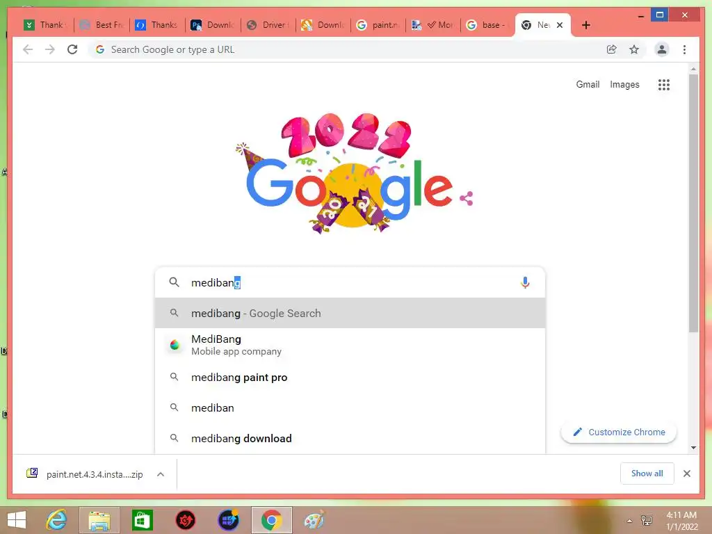Switch to the 'Mor' tab
Screen dimensions: 712x534
434,25
